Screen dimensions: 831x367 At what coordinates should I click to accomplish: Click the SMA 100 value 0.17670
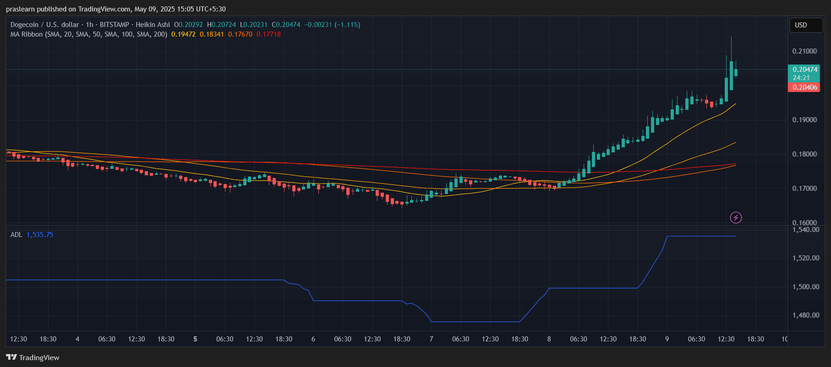click(240, 34)
